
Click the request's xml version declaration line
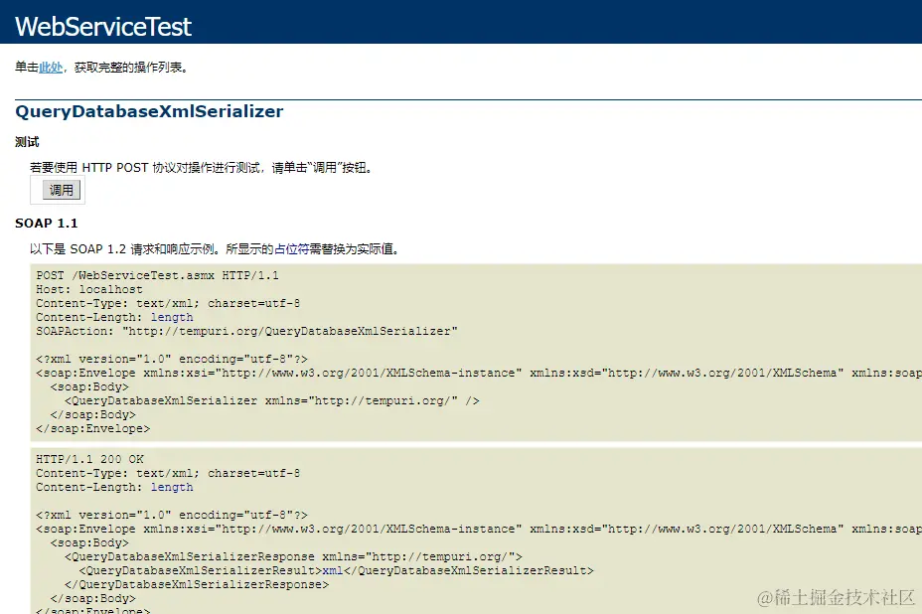172,359
